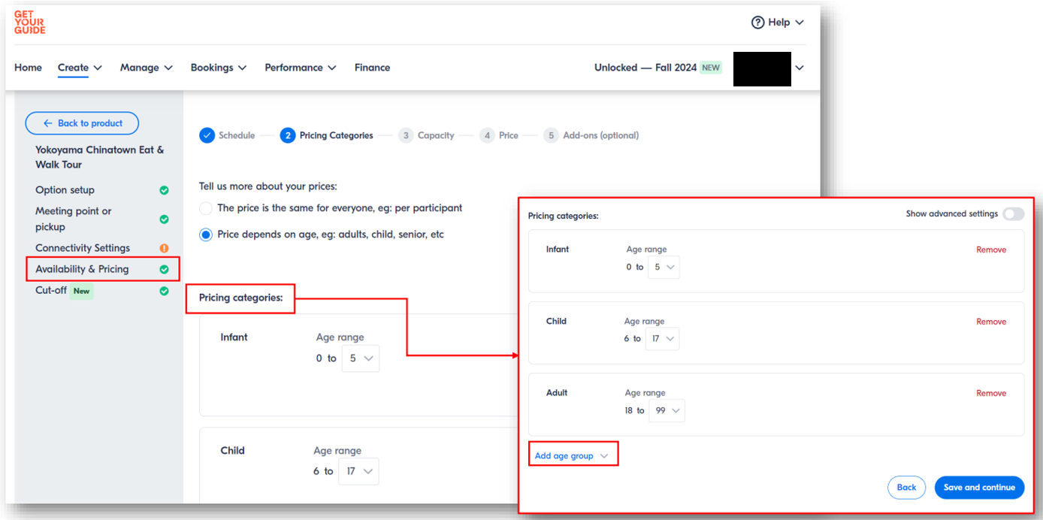Click the GetYourGuide logo
Viewport: 1043px width, 520px height.
[30, 23]
